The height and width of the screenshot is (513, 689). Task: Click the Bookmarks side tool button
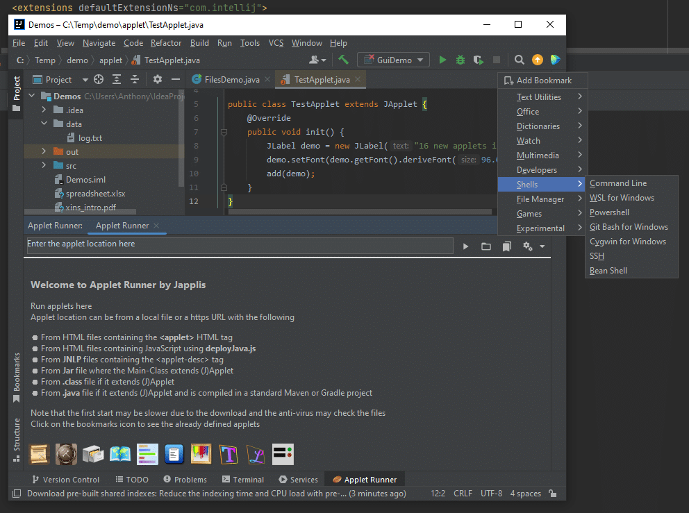click(16, 378)
